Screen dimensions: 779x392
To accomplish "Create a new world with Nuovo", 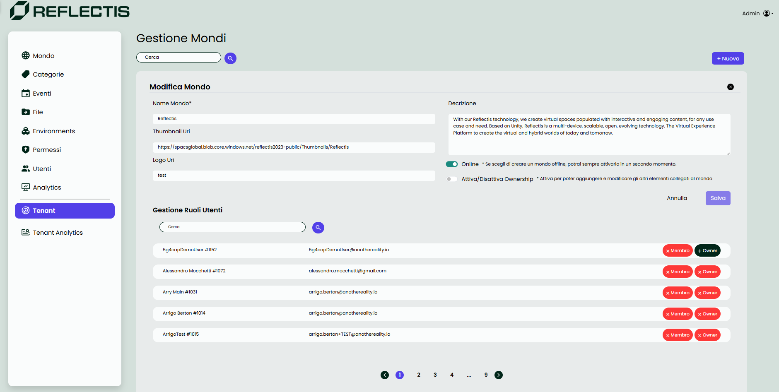I will pos(728,59).
